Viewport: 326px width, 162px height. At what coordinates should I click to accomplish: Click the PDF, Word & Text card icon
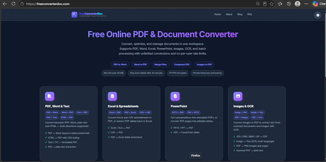coord(49,96)
